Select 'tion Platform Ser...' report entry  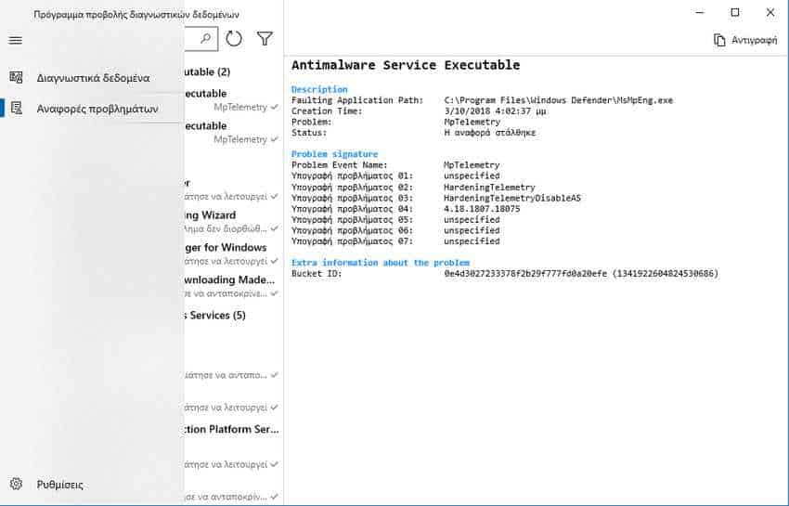(230, 430)
